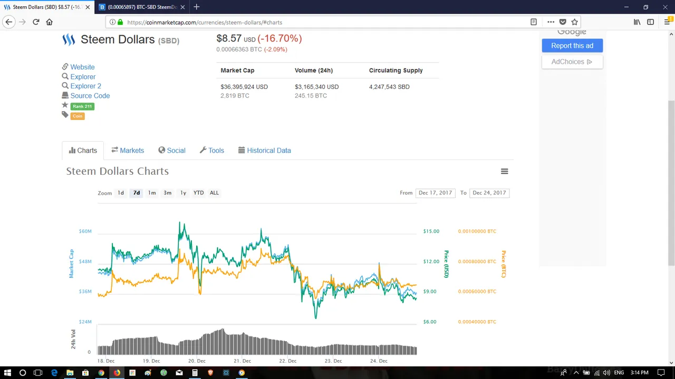Reload the current page
The height and width of the screenshot is (379, 675).
pos(36,22)
